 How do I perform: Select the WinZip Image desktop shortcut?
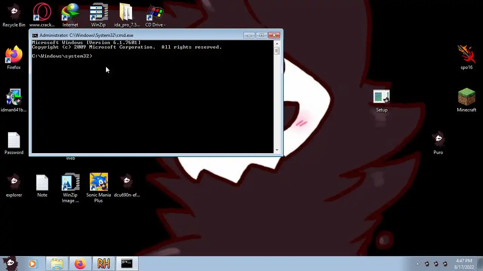click(x=70, y=188)
